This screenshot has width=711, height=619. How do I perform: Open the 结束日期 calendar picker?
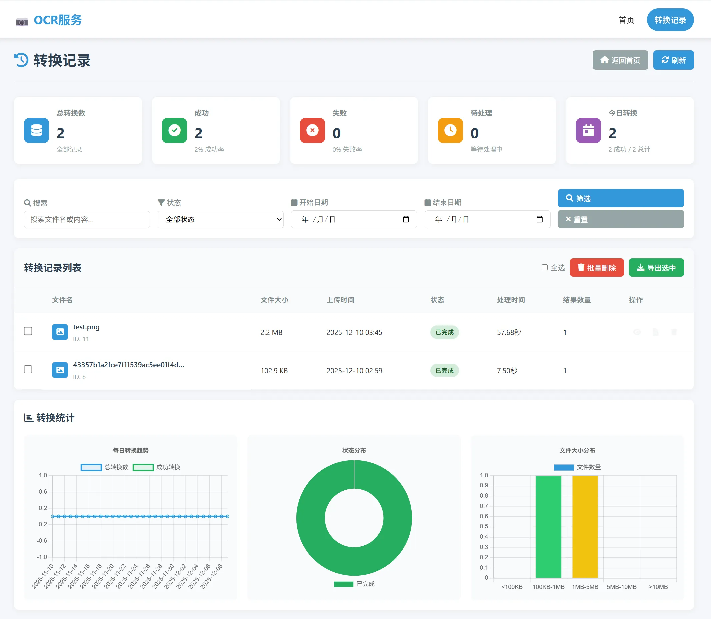539,219
